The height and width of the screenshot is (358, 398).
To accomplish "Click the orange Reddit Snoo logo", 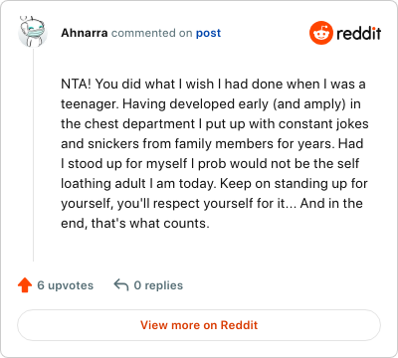I will pyautogui.click(x=320, y=33).
